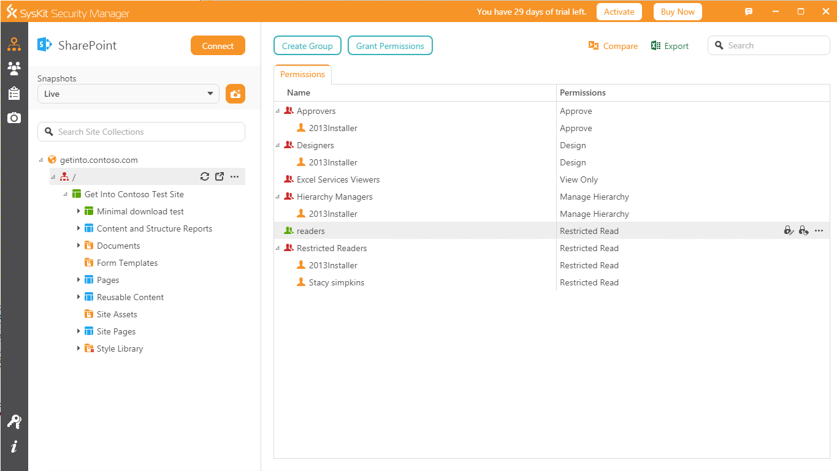Select the Permissions tab
The height and width of the screenshot is (471, 837).
302,74
